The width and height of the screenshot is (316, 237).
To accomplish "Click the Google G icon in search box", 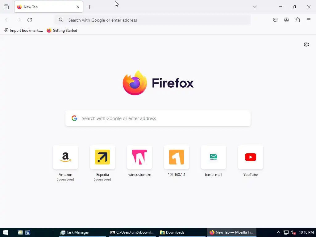I will [74, 118].
